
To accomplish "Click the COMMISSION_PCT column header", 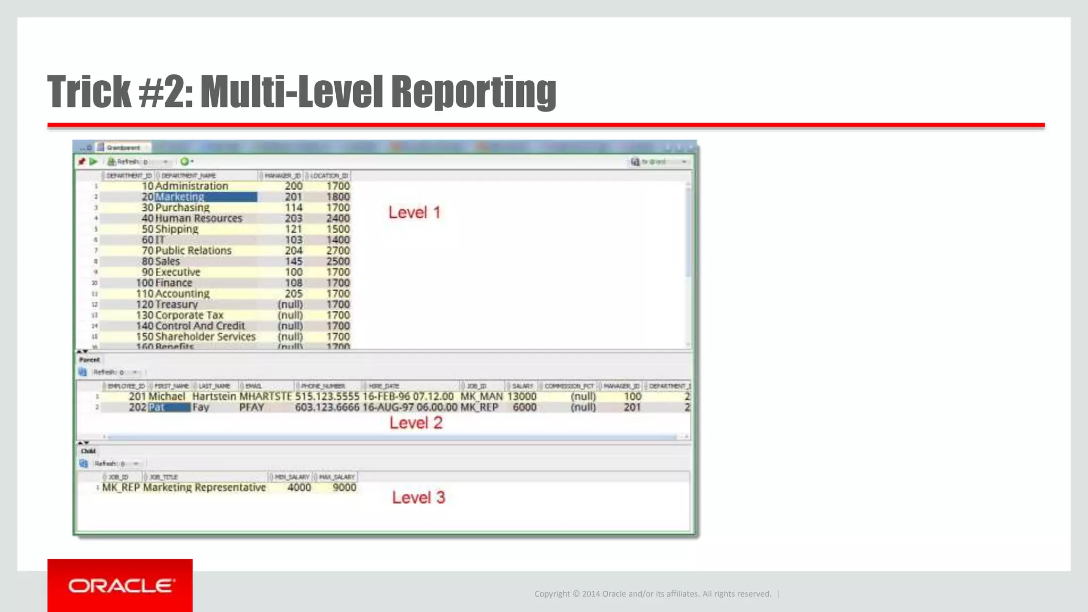I will (x=568, y=386).
